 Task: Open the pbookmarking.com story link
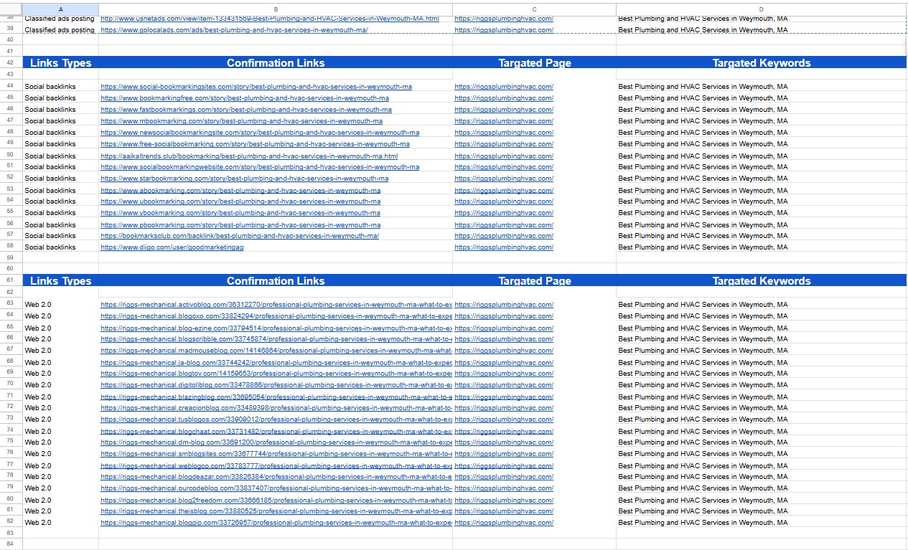coord(240,225)
